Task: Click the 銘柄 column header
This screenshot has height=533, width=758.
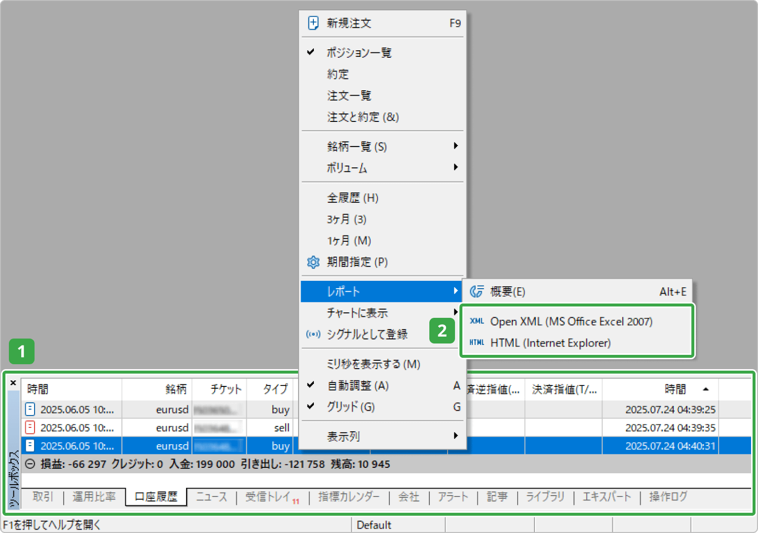Action: [157, 389]
